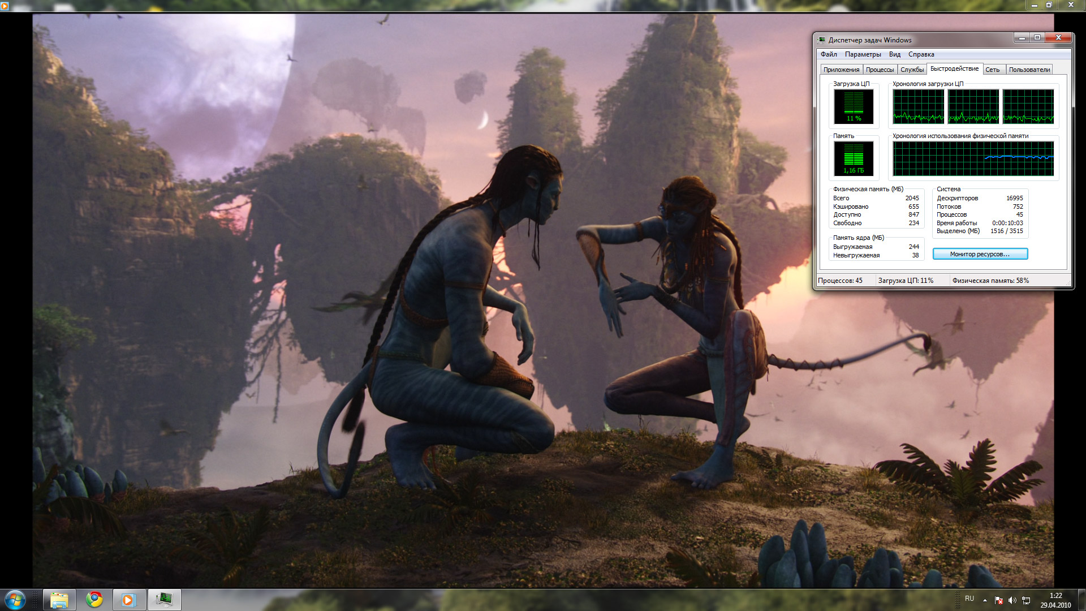Open Windows Explorer from taskbar
The image size is (1086, 611).
pyautogui.click(x=59, y=600)
